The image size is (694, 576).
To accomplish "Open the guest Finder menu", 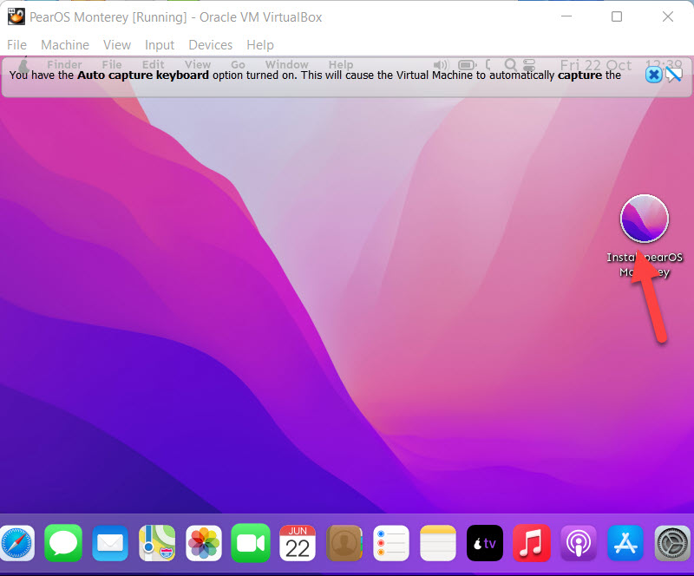I will coord(64,65).
